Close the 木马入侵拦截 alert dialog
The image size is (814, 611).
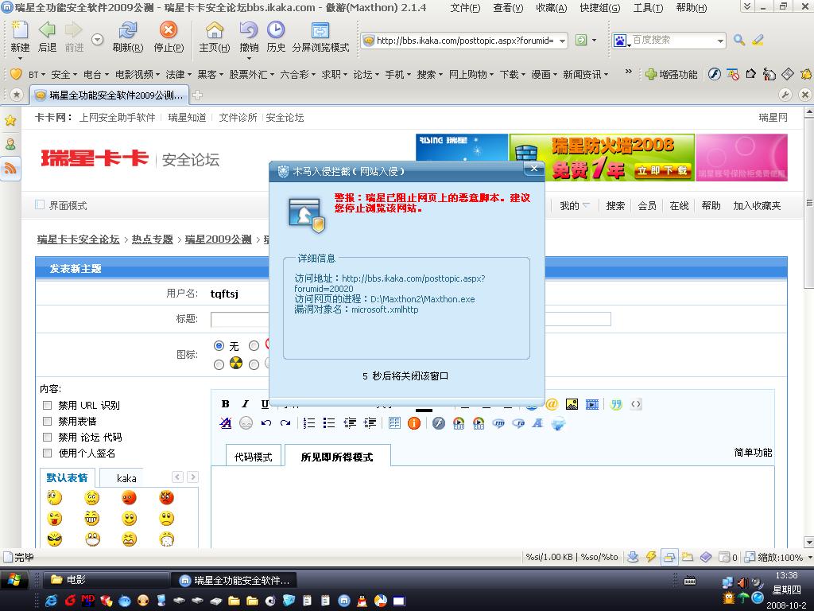[533, 169]
